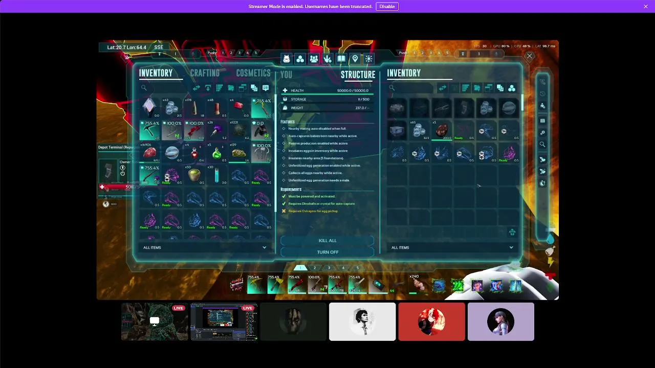This screenshot has height=368, width=655.
Task: Turn off the structure with Turn Off
Action: coord(327,252)
